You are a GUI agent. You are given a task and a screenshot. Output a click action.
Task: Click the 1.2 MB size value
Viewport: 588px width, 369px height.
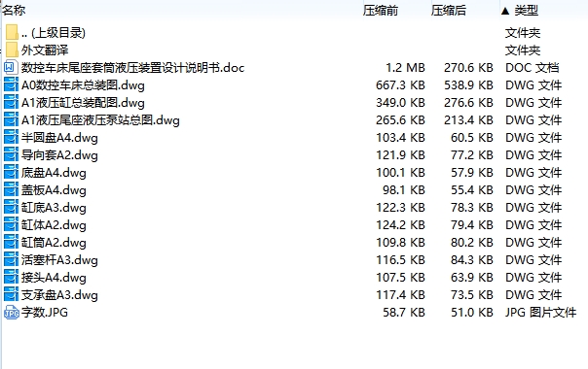[405, 68]
